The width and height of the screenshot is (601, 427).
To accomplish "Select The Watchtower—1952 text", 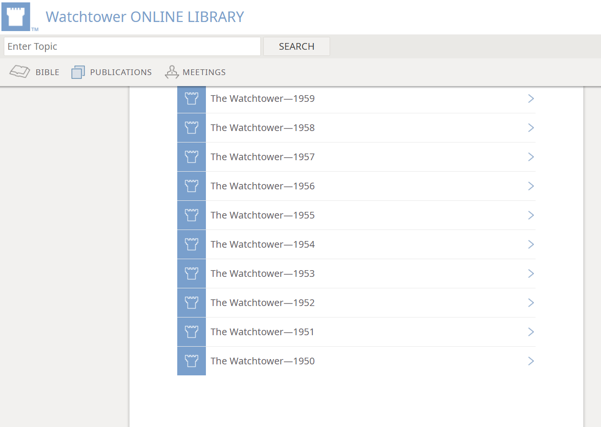I will coord(263,303).
